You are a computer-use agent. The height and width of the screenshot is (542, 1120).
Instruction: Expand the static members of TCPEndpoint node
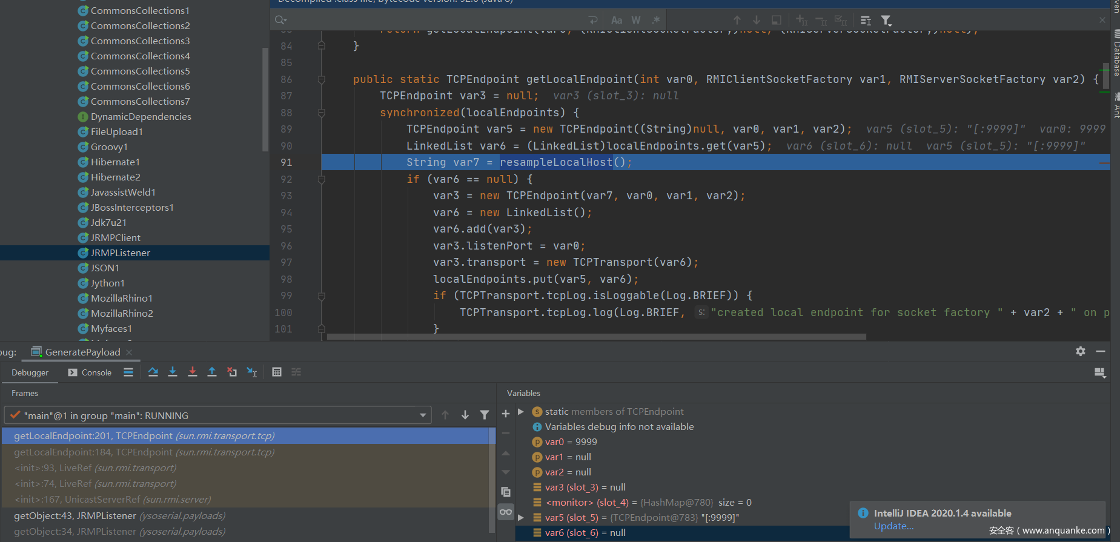(520, 412)
